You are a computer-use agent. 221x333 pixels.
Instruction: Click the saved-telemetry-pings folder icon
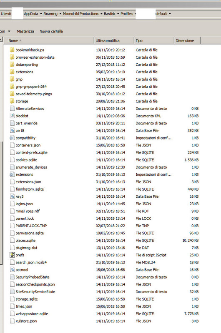[x=12, y=94]
